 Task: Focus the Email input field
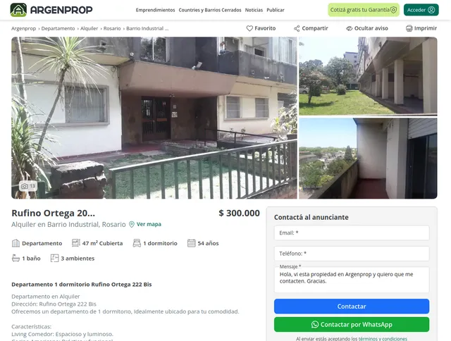click(x=352, y=233)
